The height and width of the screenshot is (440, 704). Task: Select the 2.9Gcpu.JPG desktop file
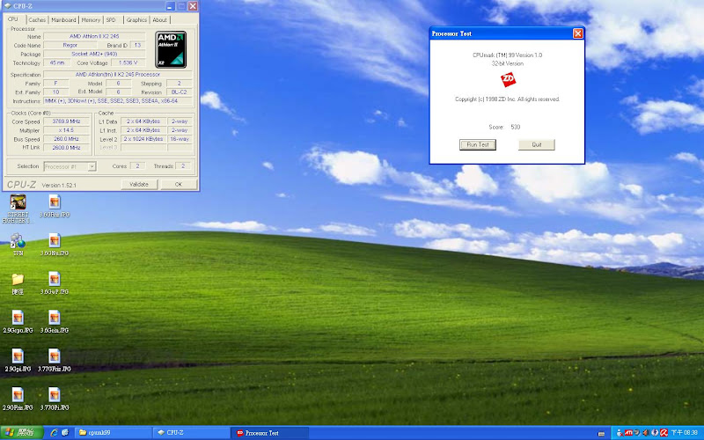click(17, 317)
